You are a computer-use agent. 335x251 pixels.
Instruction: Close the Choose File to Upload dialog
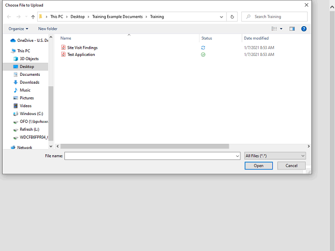[x=306, y=5]
